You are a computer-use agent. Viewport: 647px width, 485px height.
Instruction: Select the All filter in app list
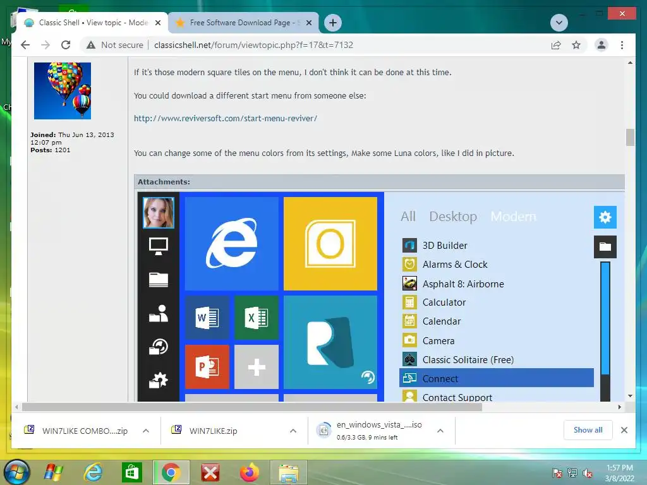(x=408, y=216)
